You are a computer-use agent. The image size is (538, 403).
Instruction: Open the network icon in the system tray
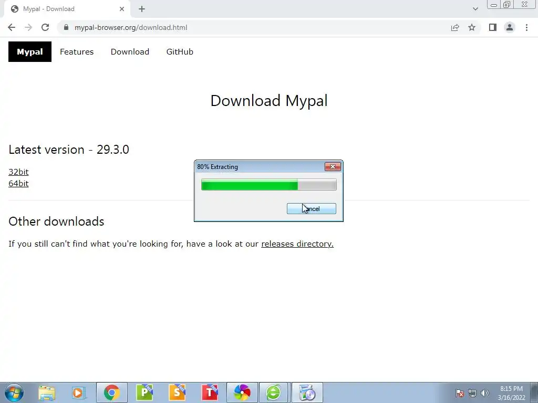click(472, 393)
